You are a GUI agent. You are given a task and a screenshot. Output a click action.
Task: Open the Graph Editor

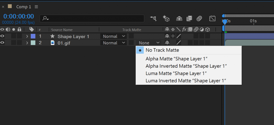[212, 18]
